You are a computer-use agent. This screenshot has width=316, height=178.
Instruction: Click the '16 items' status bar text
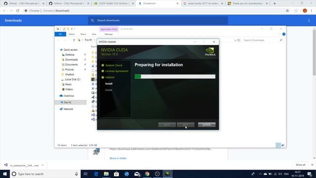[x=62, y=145]
